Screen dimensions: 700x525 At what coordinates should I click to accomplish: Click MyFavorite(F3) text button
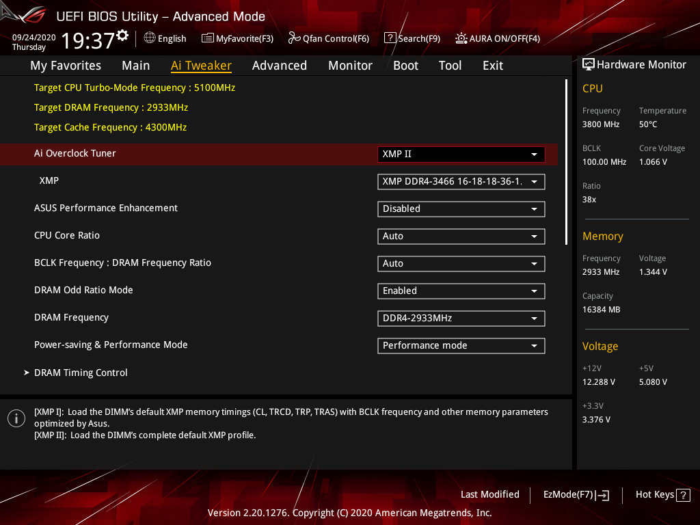click(x=245, y=39)
